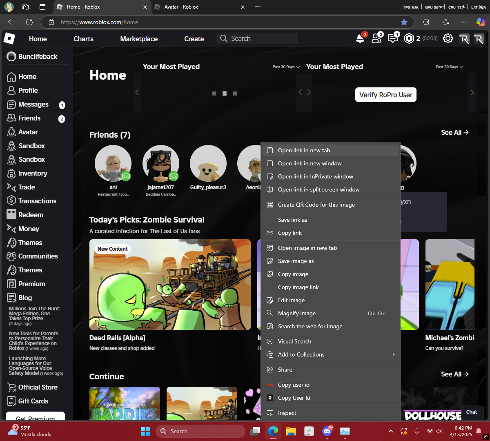Open Trade in the sidebar

(21, 187)
